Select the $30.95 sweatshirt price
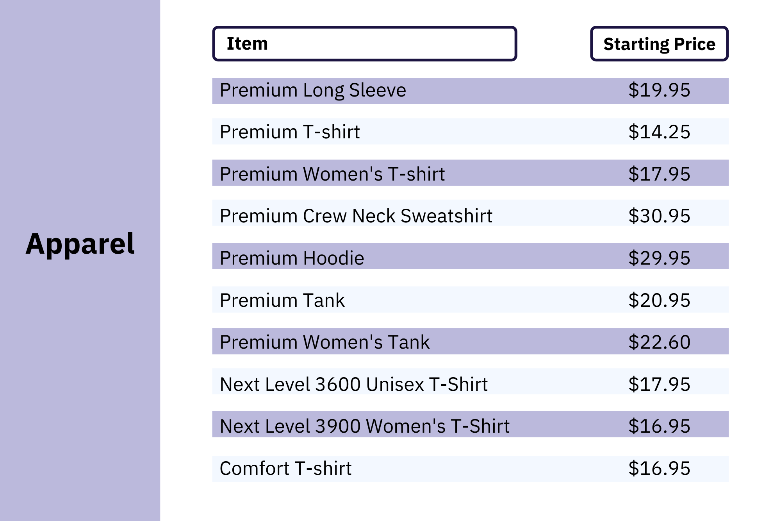This screenshot has height=521, width=781. [x=659, y=216]
